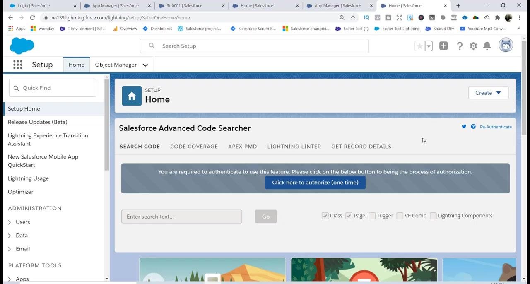
Task: Open New Salesforce Mobile App QuickStart
Action: (43, 161)
